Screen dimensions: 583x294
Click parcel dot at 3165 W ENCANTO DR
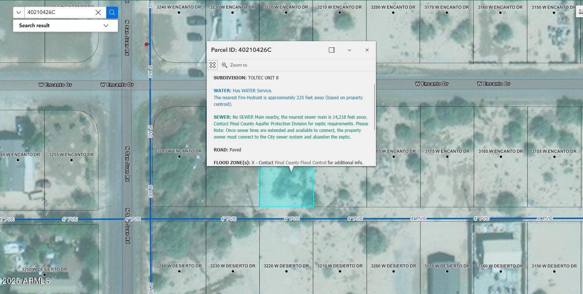tap(501, 157)
